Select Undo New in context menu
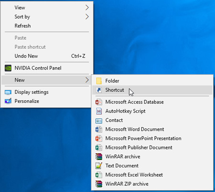 click(x=46, y=56)
